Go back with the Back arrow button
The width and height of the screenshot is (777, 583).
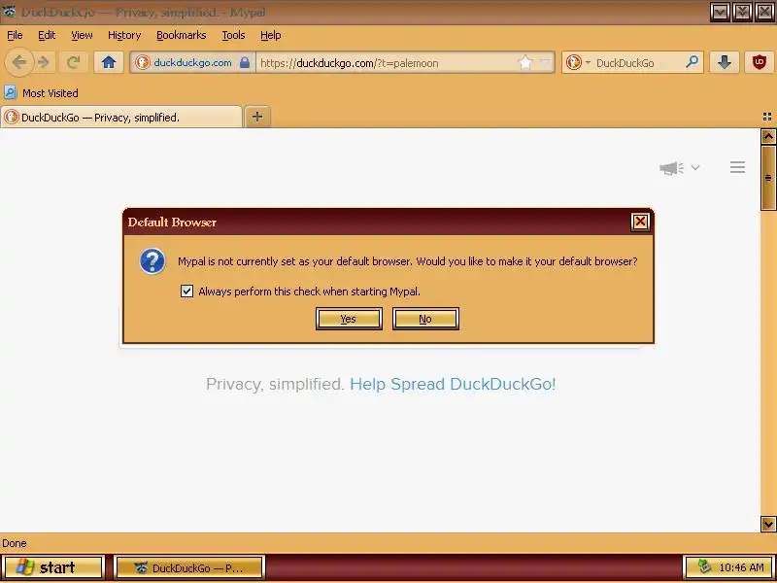pyautogui.click(x=18, y=62)
